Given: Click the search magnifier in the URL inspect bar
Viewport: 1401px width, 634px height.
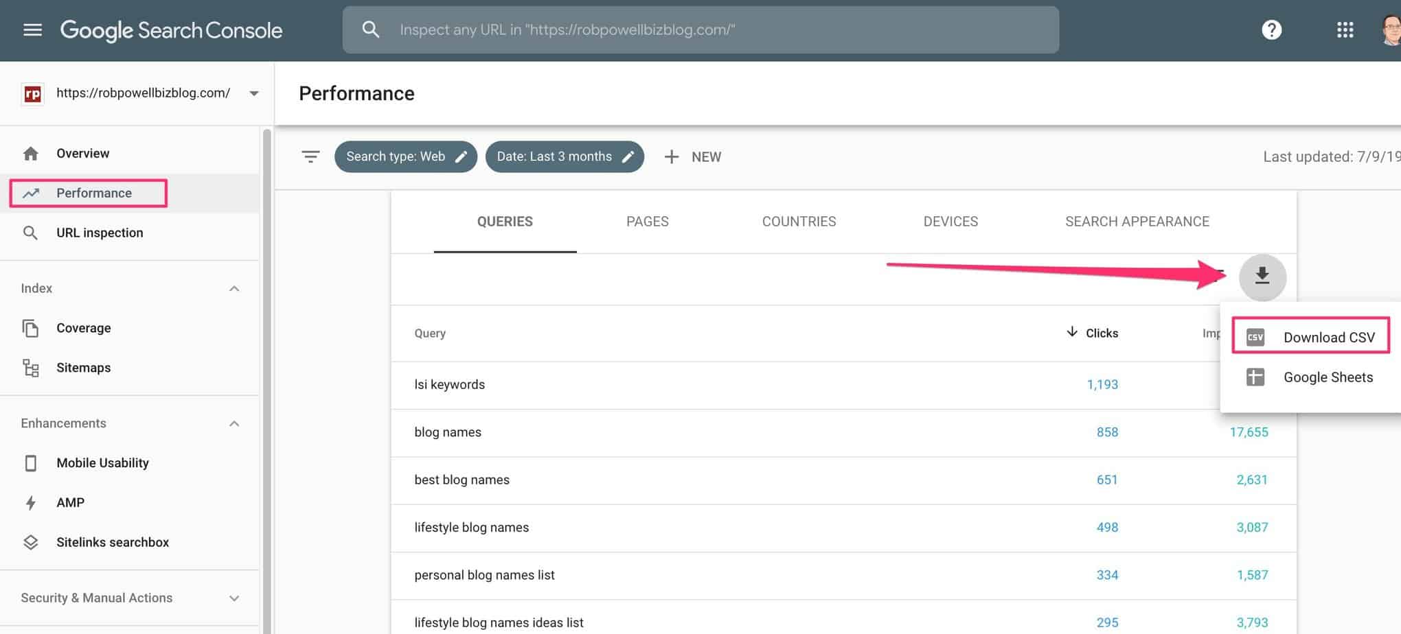Looking at the screenshot, I should 371,30.
